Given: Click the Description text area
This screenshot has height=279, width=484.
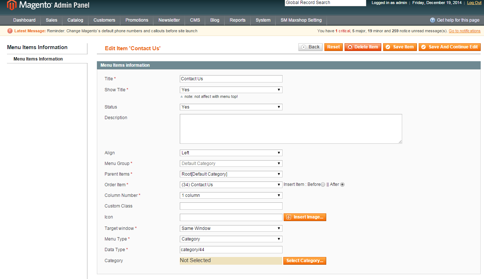Looking at the screenshot, I should point(291,129).
